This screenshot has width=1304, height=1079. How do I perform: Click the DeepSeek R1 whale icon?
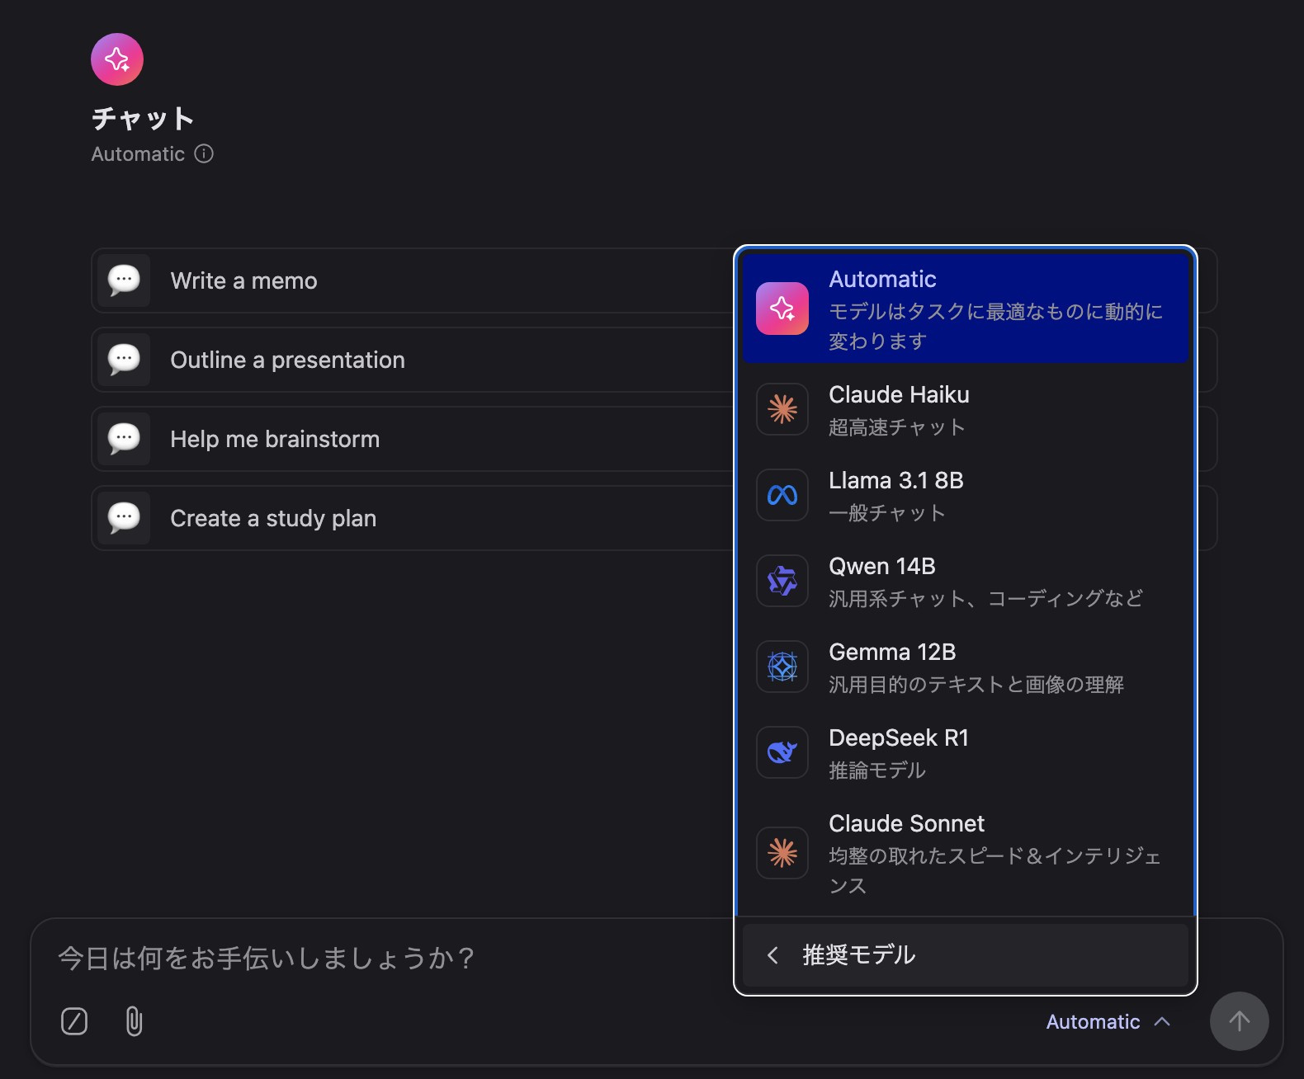click(782, 752)
